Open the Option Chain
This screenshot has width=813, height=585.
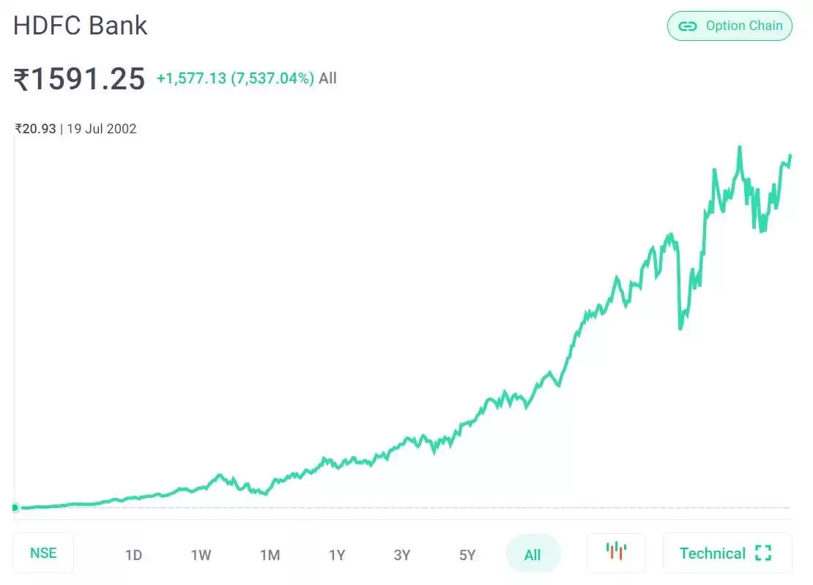(x=730, y=26)
